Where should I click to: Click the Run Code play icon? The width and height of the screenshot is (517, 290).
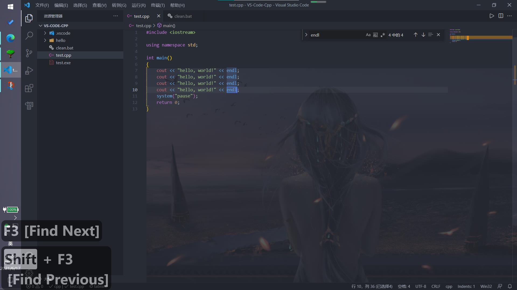tap(492, 16)
